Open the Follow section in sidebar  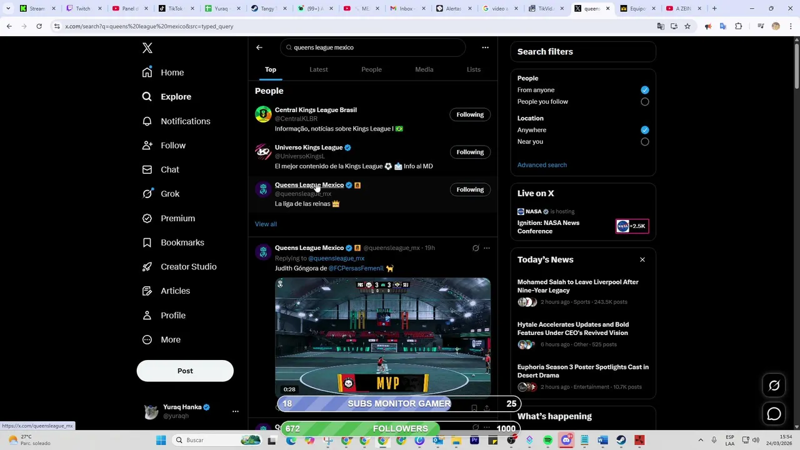(164, 146)
